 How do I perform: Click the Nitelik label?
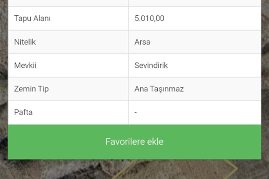point(24,42)
